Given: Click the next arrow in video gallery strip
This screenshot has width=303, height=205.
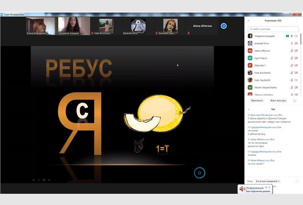Looking at the screenshot, I should click(x=224, y=26).
